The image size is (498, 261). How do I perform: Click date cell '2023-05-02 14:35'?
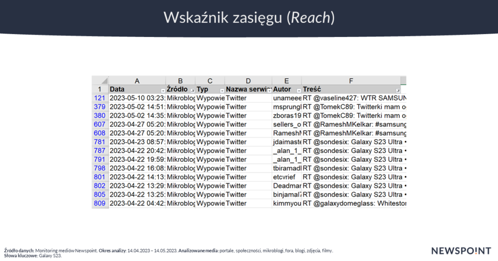137,115
